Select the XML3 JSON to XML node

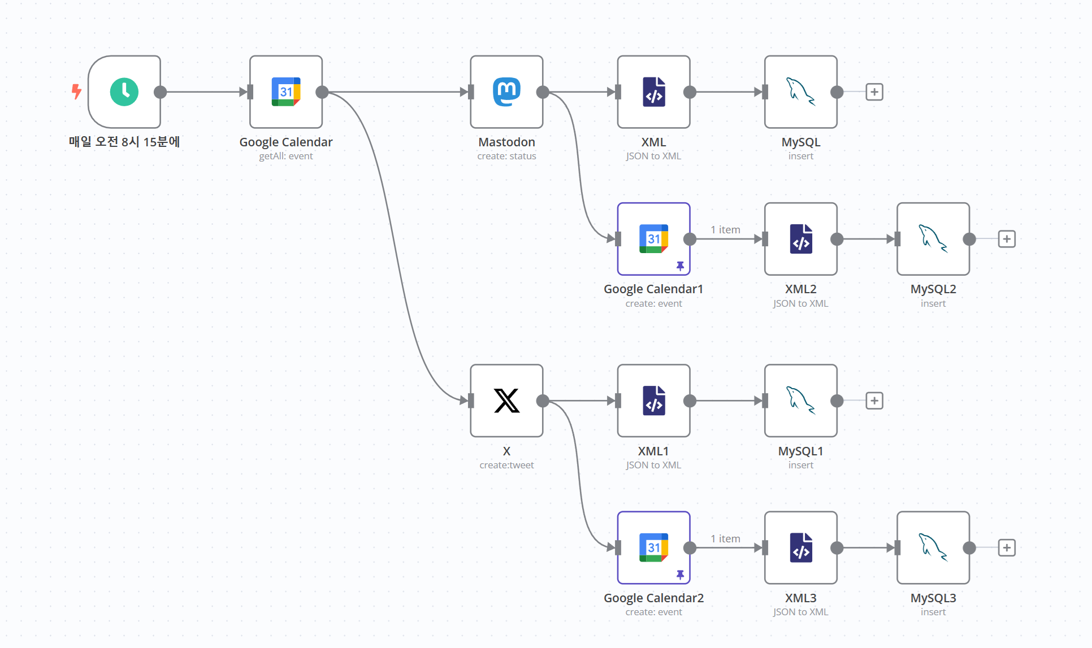[801, 548]
